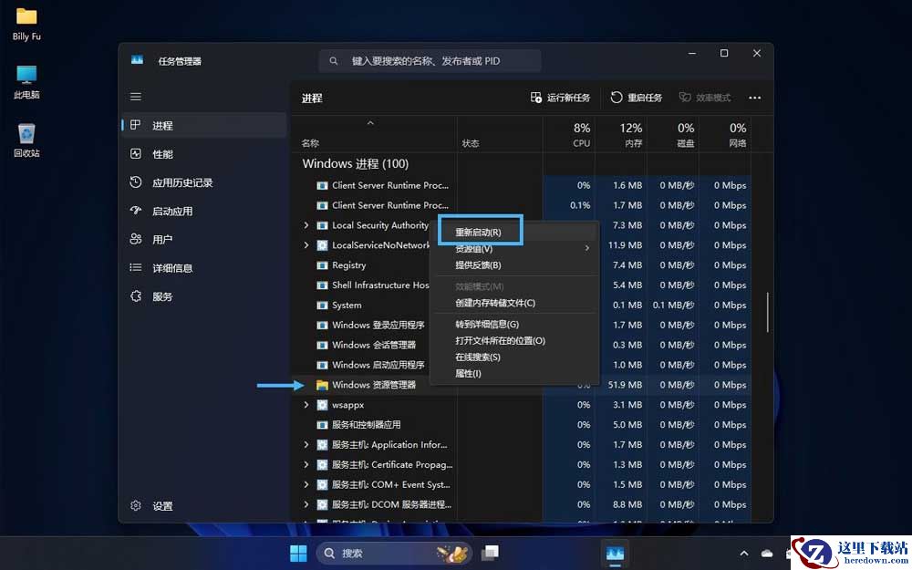Click the 运行新任务 button
This screenshot has height=570, width=912.
pos(560,98)
